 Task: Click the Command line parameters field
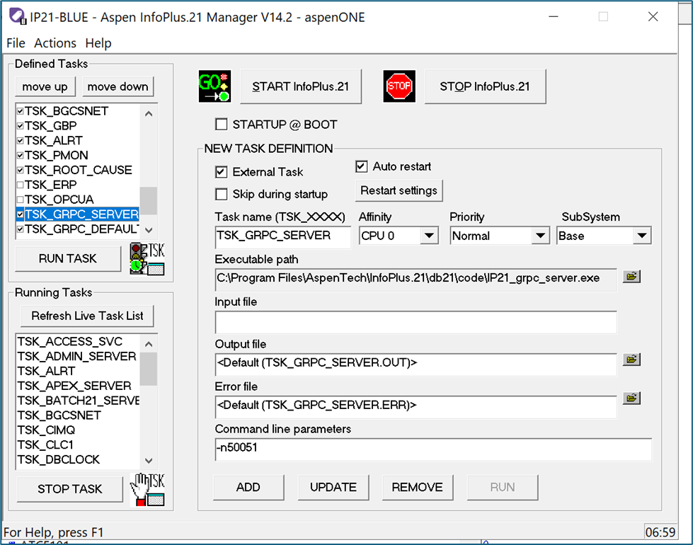(x=433, y=449)
